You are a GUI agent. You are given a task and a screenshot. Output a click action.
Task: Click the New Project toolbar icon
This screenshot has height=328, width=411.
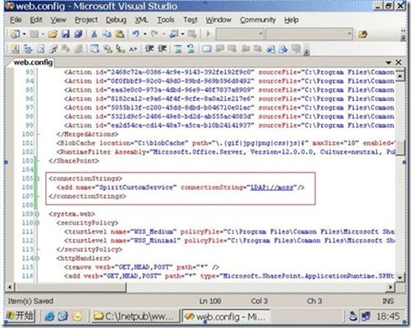pyautogui.click(x=15, y=34)
